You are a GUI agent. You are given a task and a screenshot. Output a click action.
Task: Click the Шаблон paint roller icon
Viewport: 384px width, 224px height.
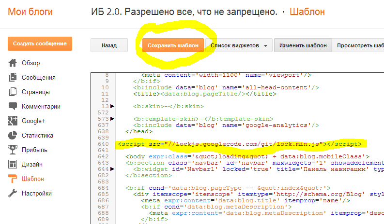coord(13,179)
